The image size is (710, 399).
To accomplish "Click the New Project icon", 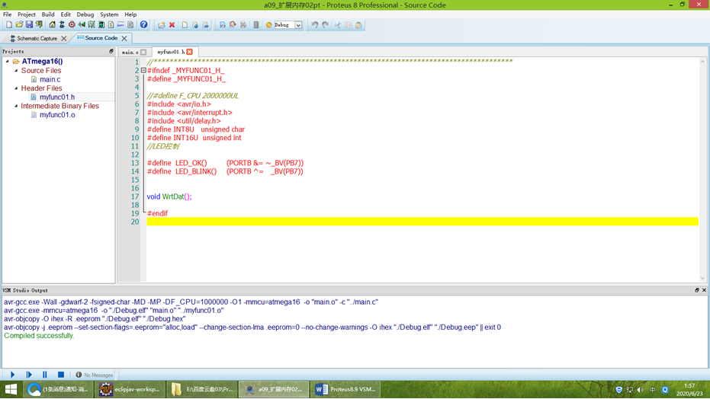I will point(9,25).
